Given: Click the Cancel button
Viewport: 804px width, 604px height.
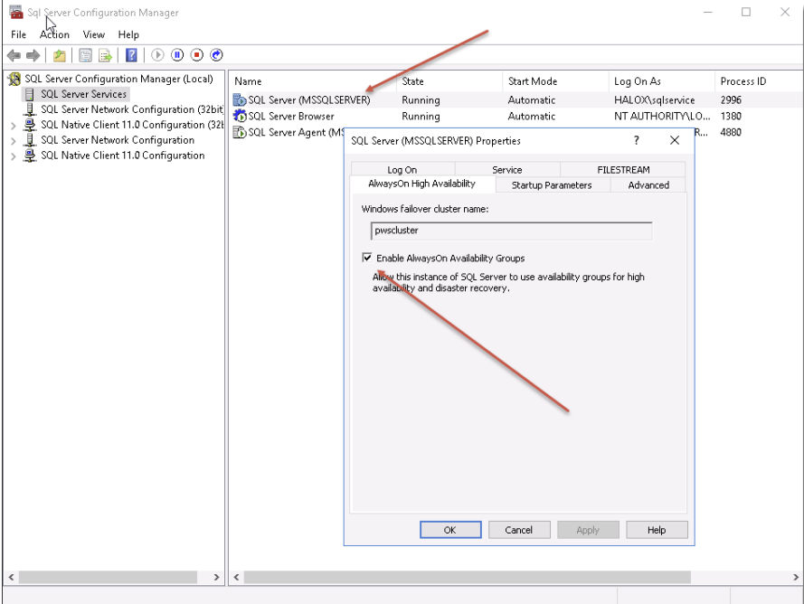Looking at the screenshot, I should click(519, 530).
